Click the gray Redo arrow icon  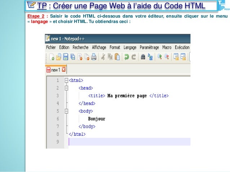(134, 57)
